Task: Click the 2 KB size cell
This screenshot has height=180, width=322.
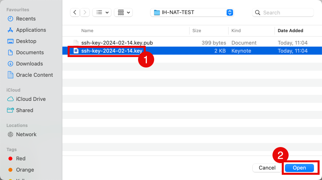Action: [220, 51]
